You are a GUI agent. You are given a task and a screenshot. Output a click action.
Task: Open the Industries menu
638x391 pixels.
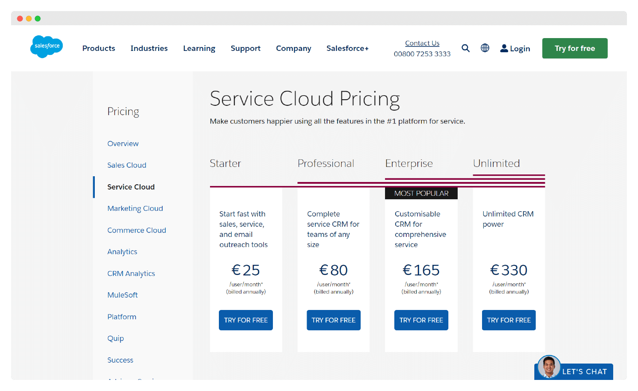(149, 48)
